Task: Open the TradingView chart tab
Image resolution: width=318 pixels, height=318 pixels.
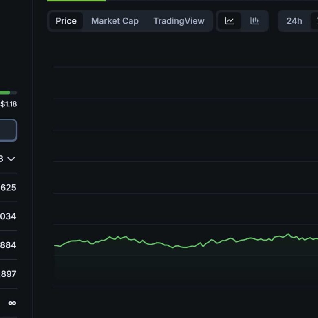Action: (179, 21)
